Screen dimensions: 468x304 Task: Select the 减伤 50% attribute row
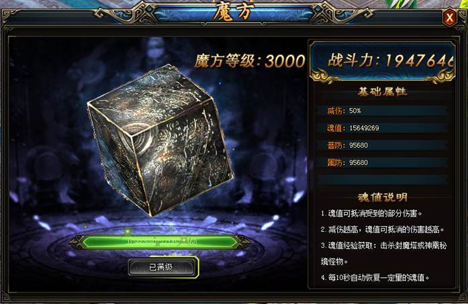pyautogui.click(x=383, y=111)
